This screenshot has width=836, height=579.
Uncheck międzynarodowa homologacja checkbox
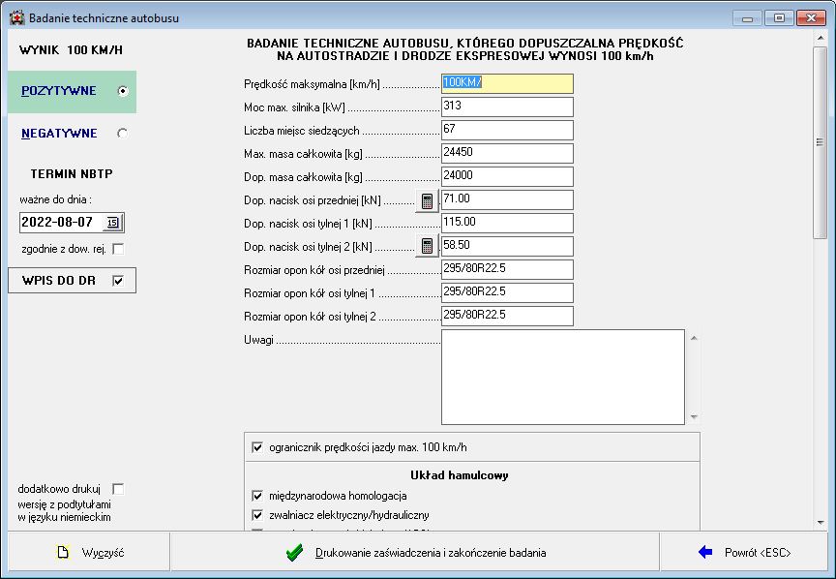pos(257,496)
